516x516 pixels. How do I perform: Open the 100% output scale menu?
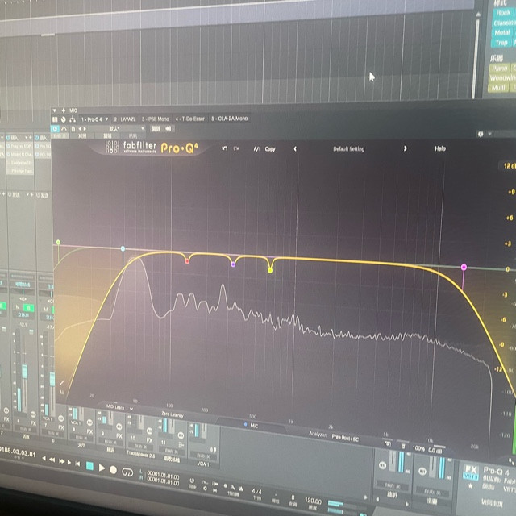point(418,448)
